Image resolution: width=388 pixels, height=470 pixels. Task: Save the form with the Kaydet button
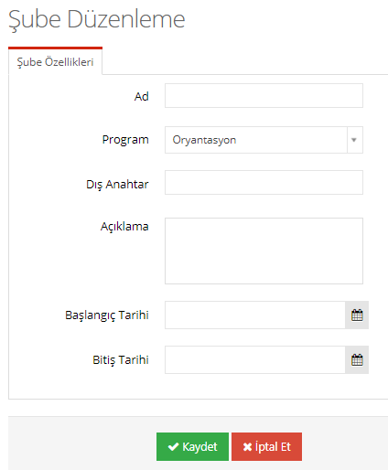click(192, 446)
